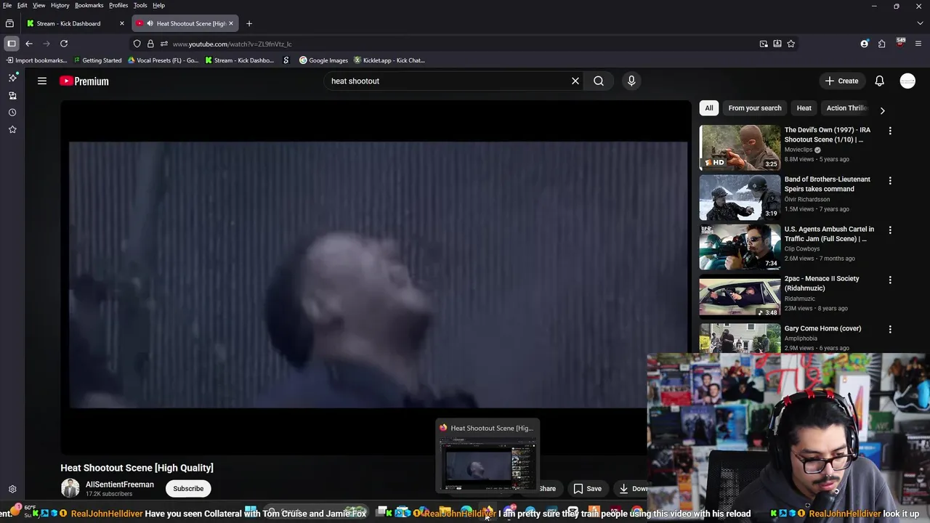Screen dimensions: 930x523
Task: Go to YouTube Premium home logo
Action: (x=84, y=81)
